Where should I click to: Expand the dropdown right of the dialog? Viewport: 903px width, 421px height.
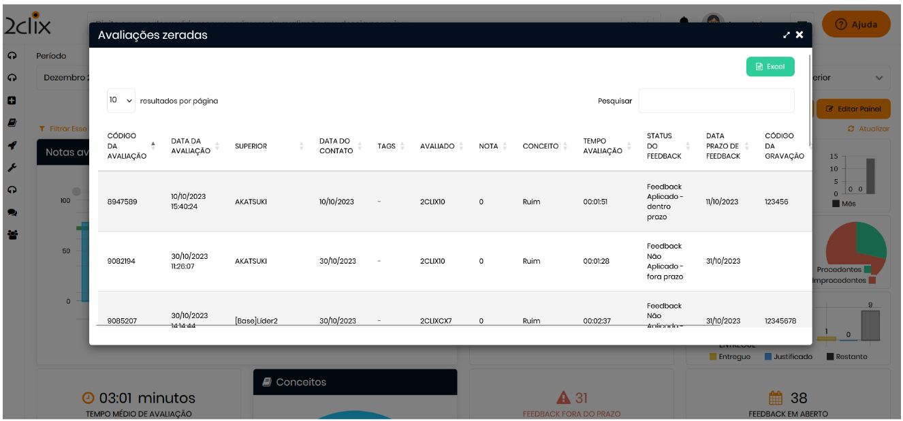point(878,78)
